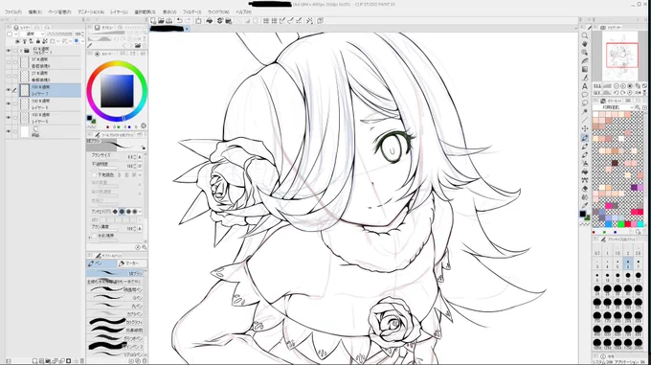
Task: Select the main color swatch in the tool palette
Action: coord(583,214)
